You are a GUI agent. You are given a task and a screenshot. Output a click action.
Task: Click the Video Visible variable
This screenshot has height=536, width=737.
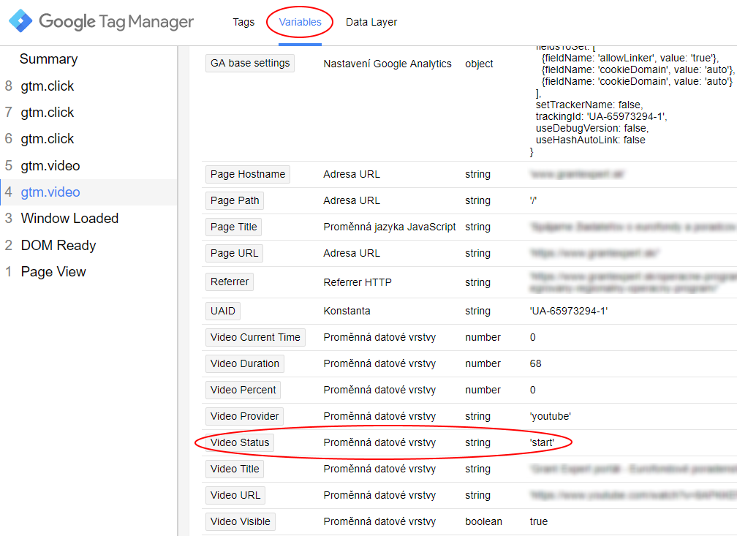pyautogui.click(x=240, y=521)
